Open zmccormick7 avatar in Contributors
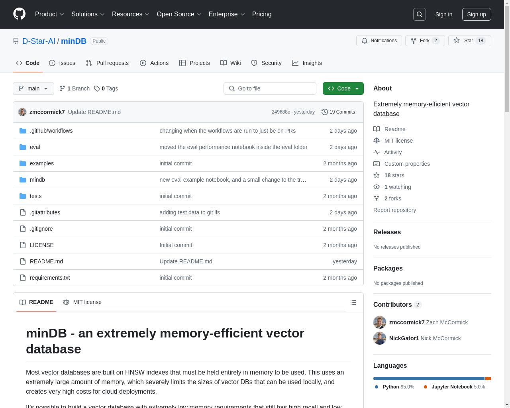This screenshot has width=510, height=408. [x=380, y=322]
